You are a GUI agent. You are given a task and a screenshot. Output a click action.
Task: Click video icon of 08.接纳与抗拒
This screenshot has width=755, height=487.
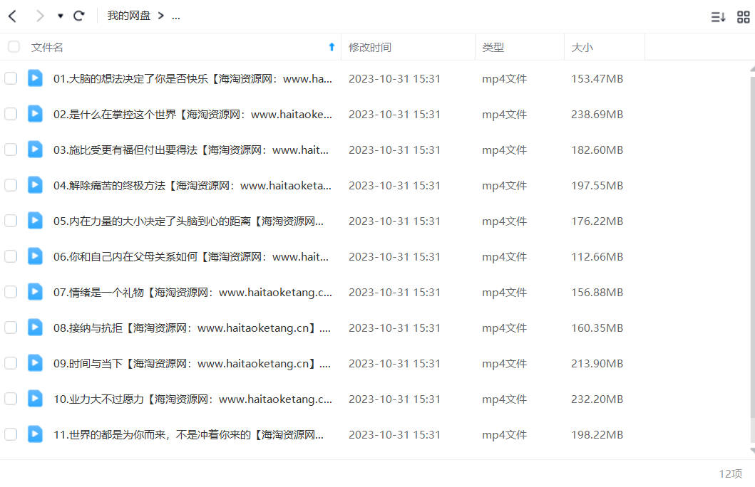[35, 327]
